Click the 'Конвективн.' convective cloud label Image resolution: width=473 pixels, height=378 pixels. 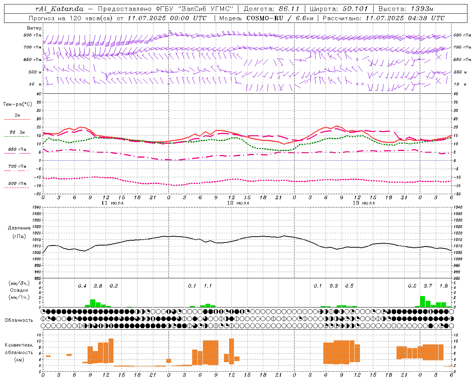pos(19,345)
